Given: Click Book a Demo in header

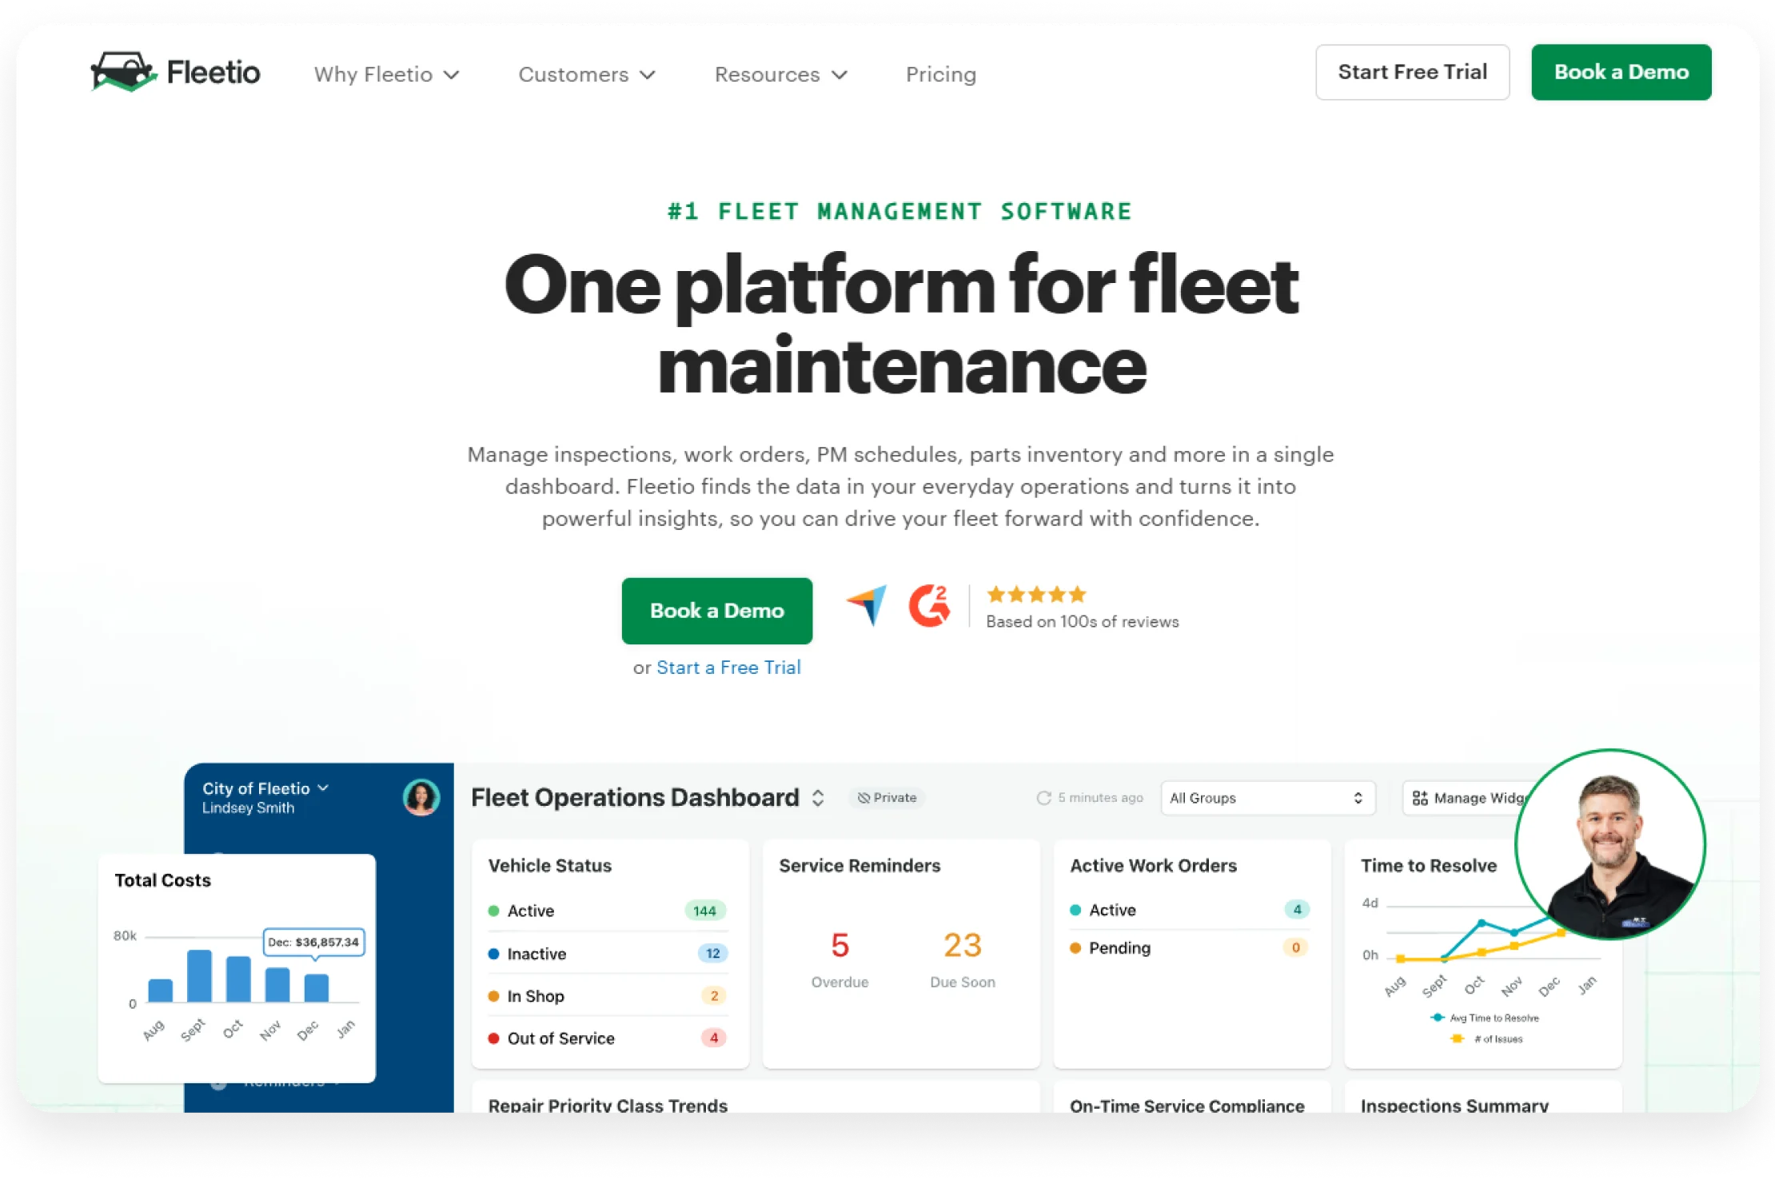Looking at the screenshot, I should point(1621,72).
